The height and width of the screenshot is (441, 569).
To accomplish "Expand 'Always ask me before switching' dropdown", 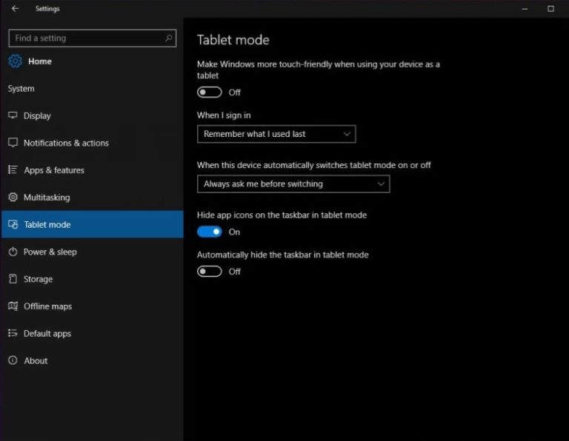I will (293, 184).
